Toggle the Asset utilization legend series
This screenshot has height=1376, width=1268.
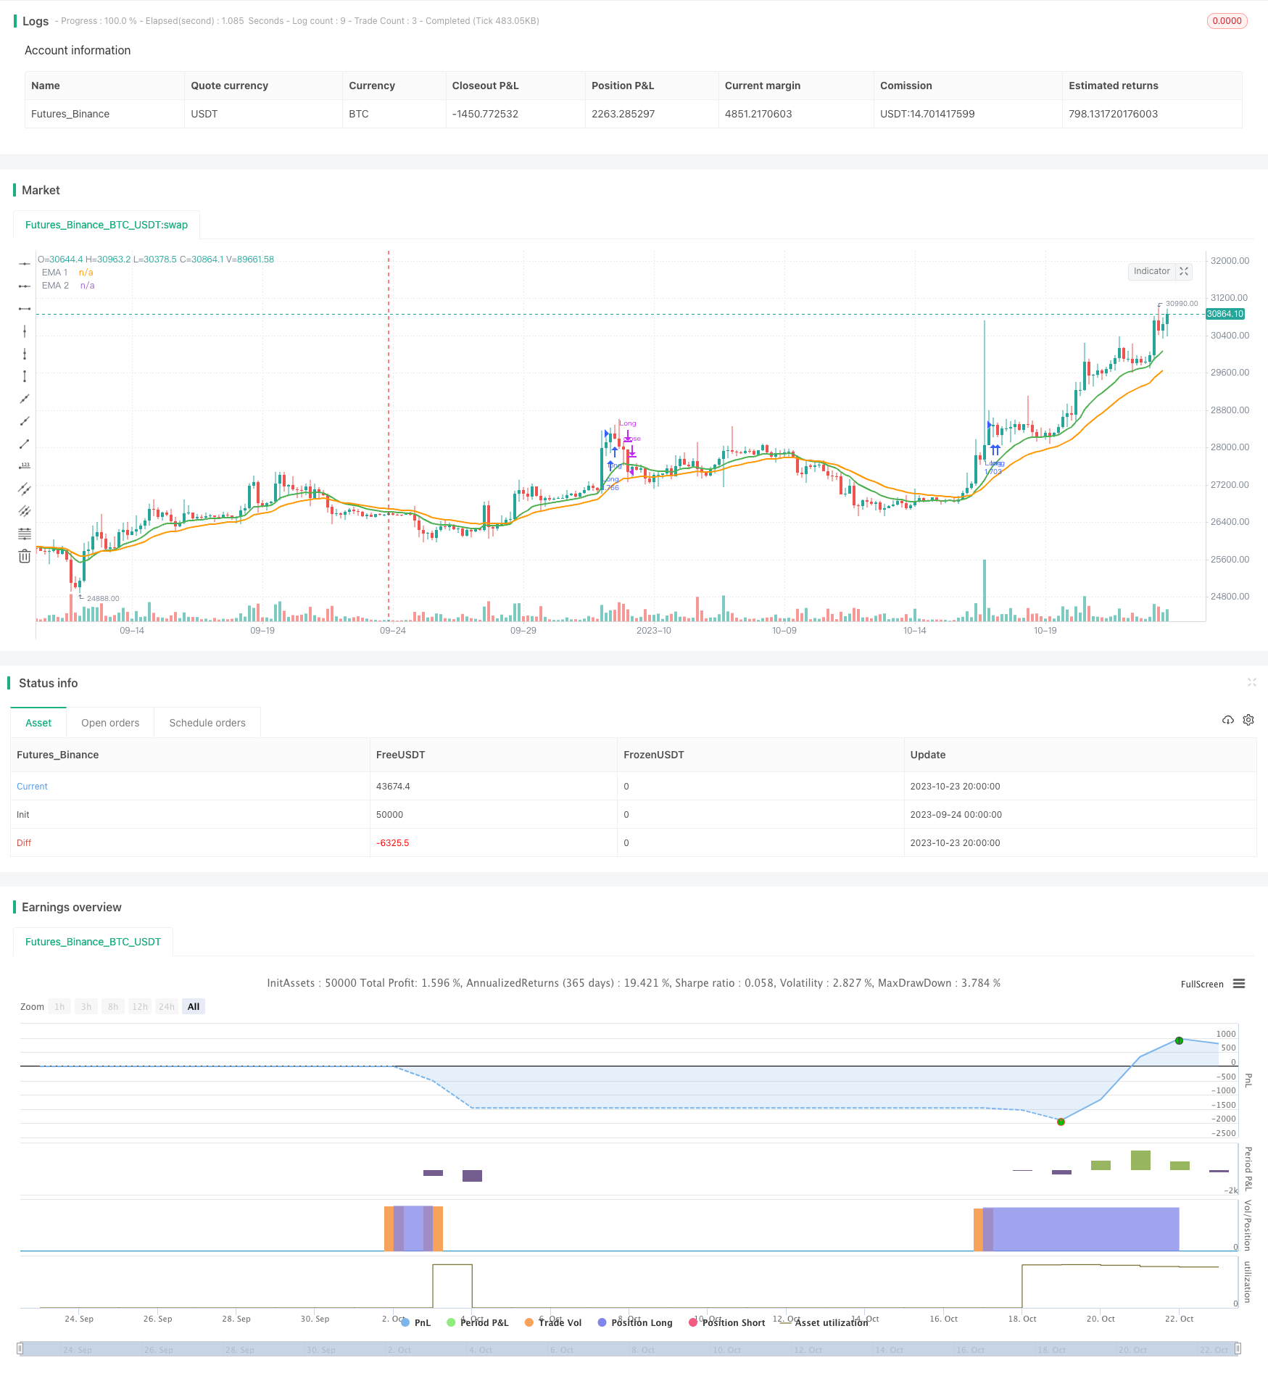tap(824, 1322)
